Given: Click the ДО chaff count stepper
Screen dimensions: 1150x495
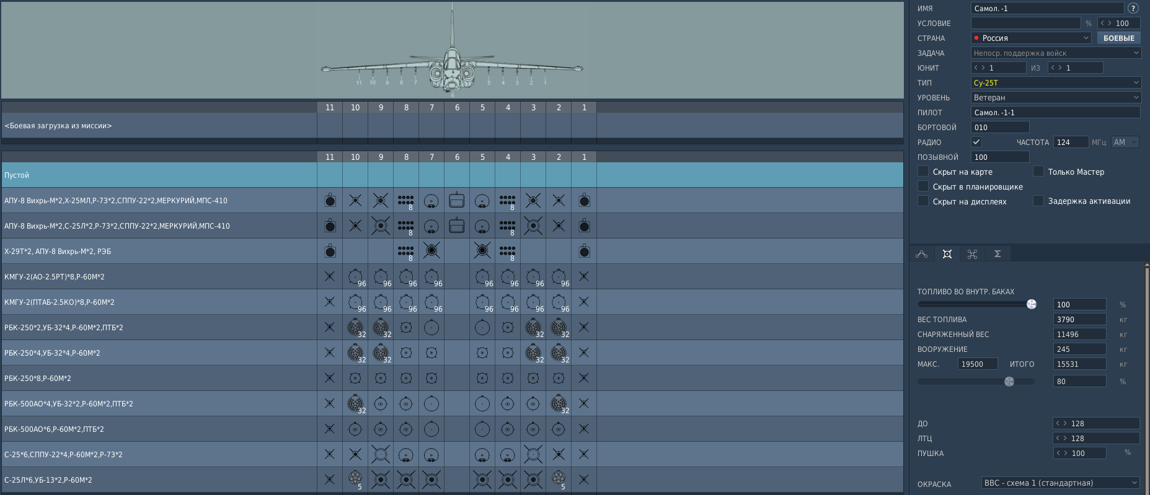Looking at the screenshot, I should pyautogui.click(x=1096, y=423).
